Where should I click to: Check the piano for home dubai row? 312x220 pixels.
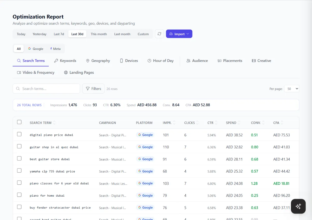(x=19, y=195)
